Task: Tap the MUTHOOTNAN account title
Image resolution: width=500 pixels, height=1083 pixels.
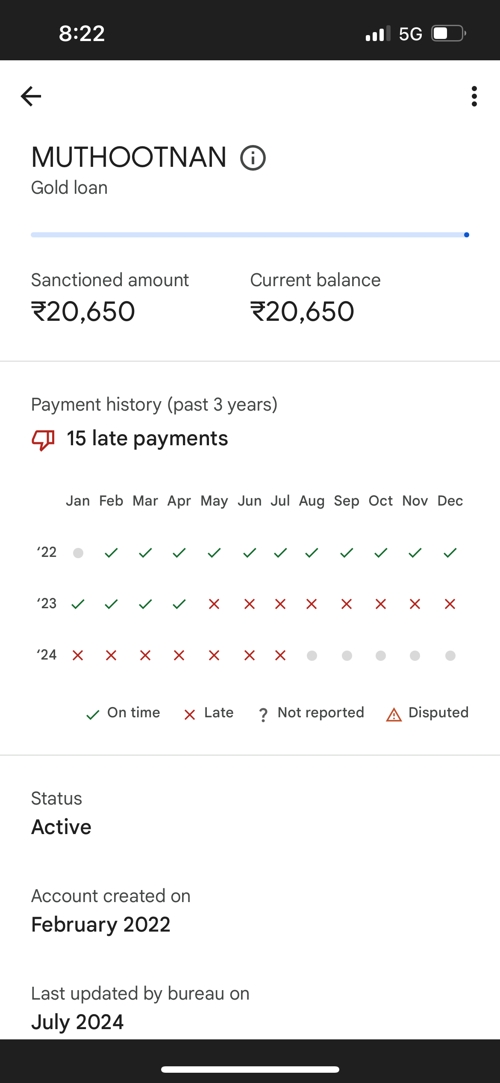Action: [129, 157]
